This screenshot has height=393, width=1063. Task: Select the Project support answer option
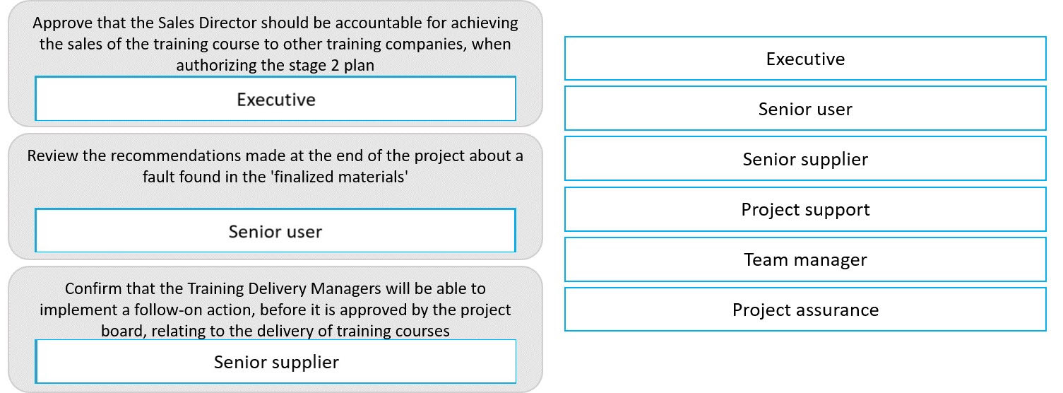pos(805,209)
